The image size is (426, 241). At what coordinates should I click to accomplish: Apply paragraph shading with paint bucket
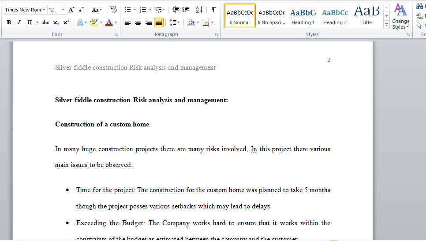pos(191,22)
